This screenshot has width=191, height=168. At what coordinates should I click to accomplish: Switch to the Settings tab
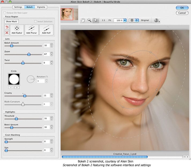(x=18, y=7)
